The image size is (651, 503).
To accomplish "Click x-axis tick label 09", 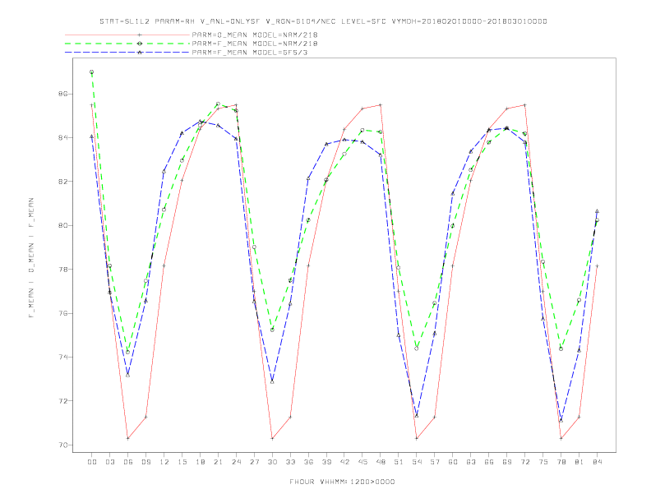I will pyautogui.click(x=145, y=462).
